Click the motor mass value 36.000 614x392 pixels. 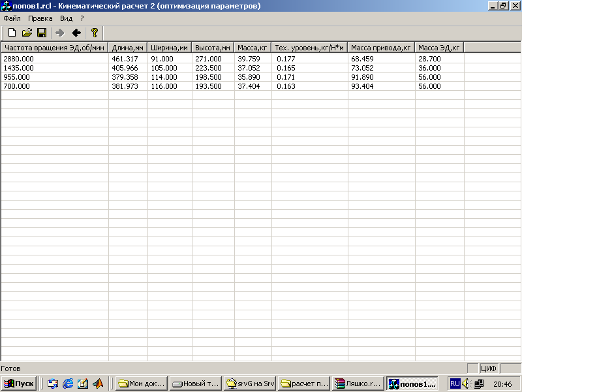pyautogui.click(x=429, y=68)
